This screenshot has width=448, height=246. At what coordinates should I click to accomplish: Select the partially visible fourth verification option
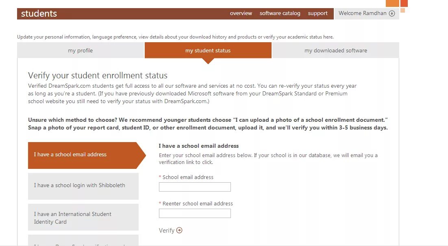pos(83,242)
